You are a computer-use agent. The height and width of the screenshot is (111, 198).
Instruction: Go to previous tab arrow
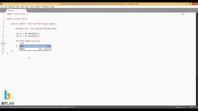pyautogui.click(x=2, y=10)
